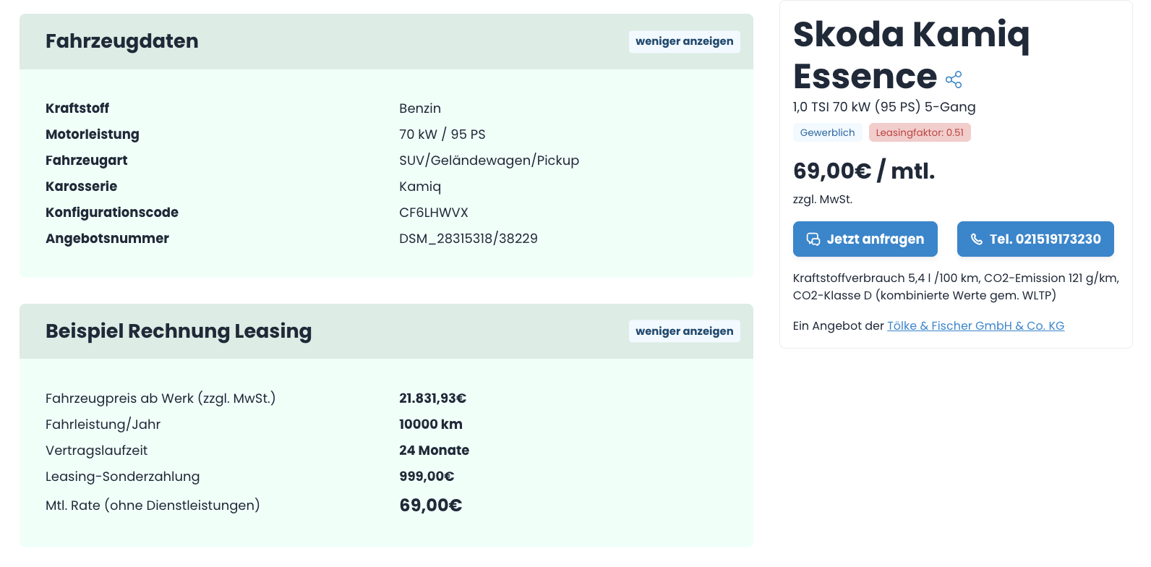Click the phone handset icon on the Tel. button
Screen dimensions: 1151x567
976,239
